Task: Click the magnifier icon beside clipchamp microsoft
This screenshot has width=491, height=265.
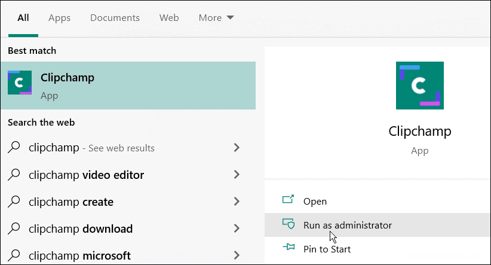Action: point(14,255)
